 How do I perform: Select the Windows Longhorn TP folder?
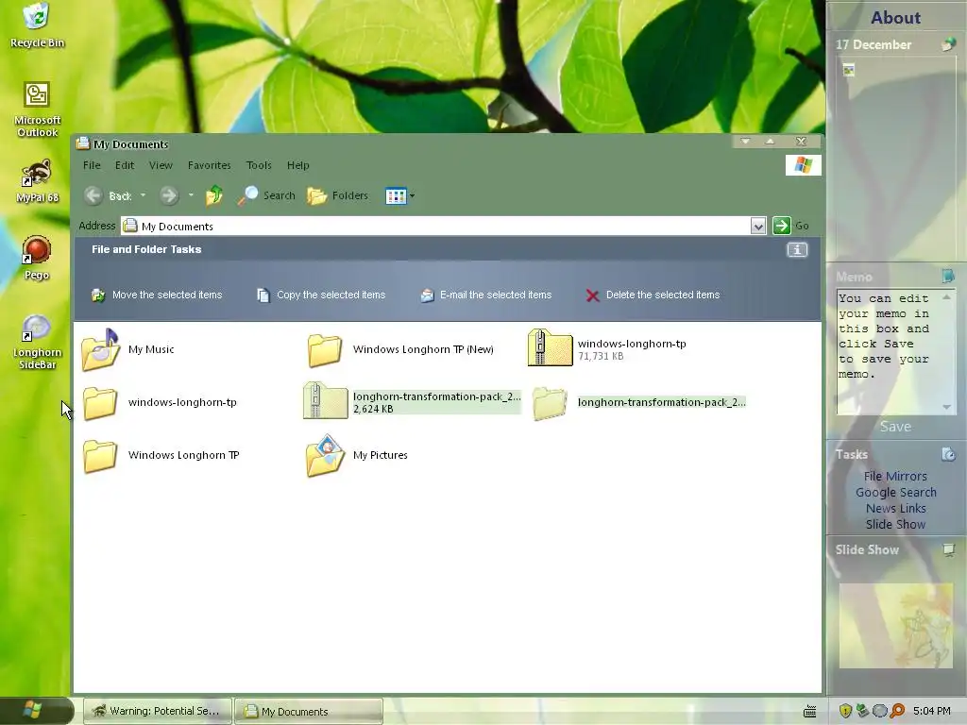[161, 455]
